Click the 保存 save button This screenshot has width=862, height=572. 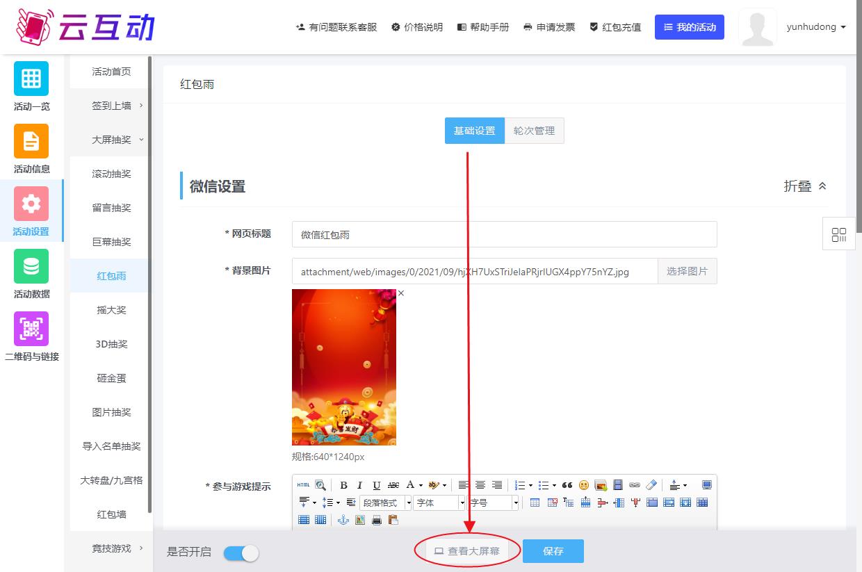(553, 551)
